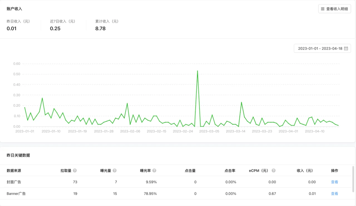Open the 曝光量 help icon
The image size is (356, 206).
114,170
